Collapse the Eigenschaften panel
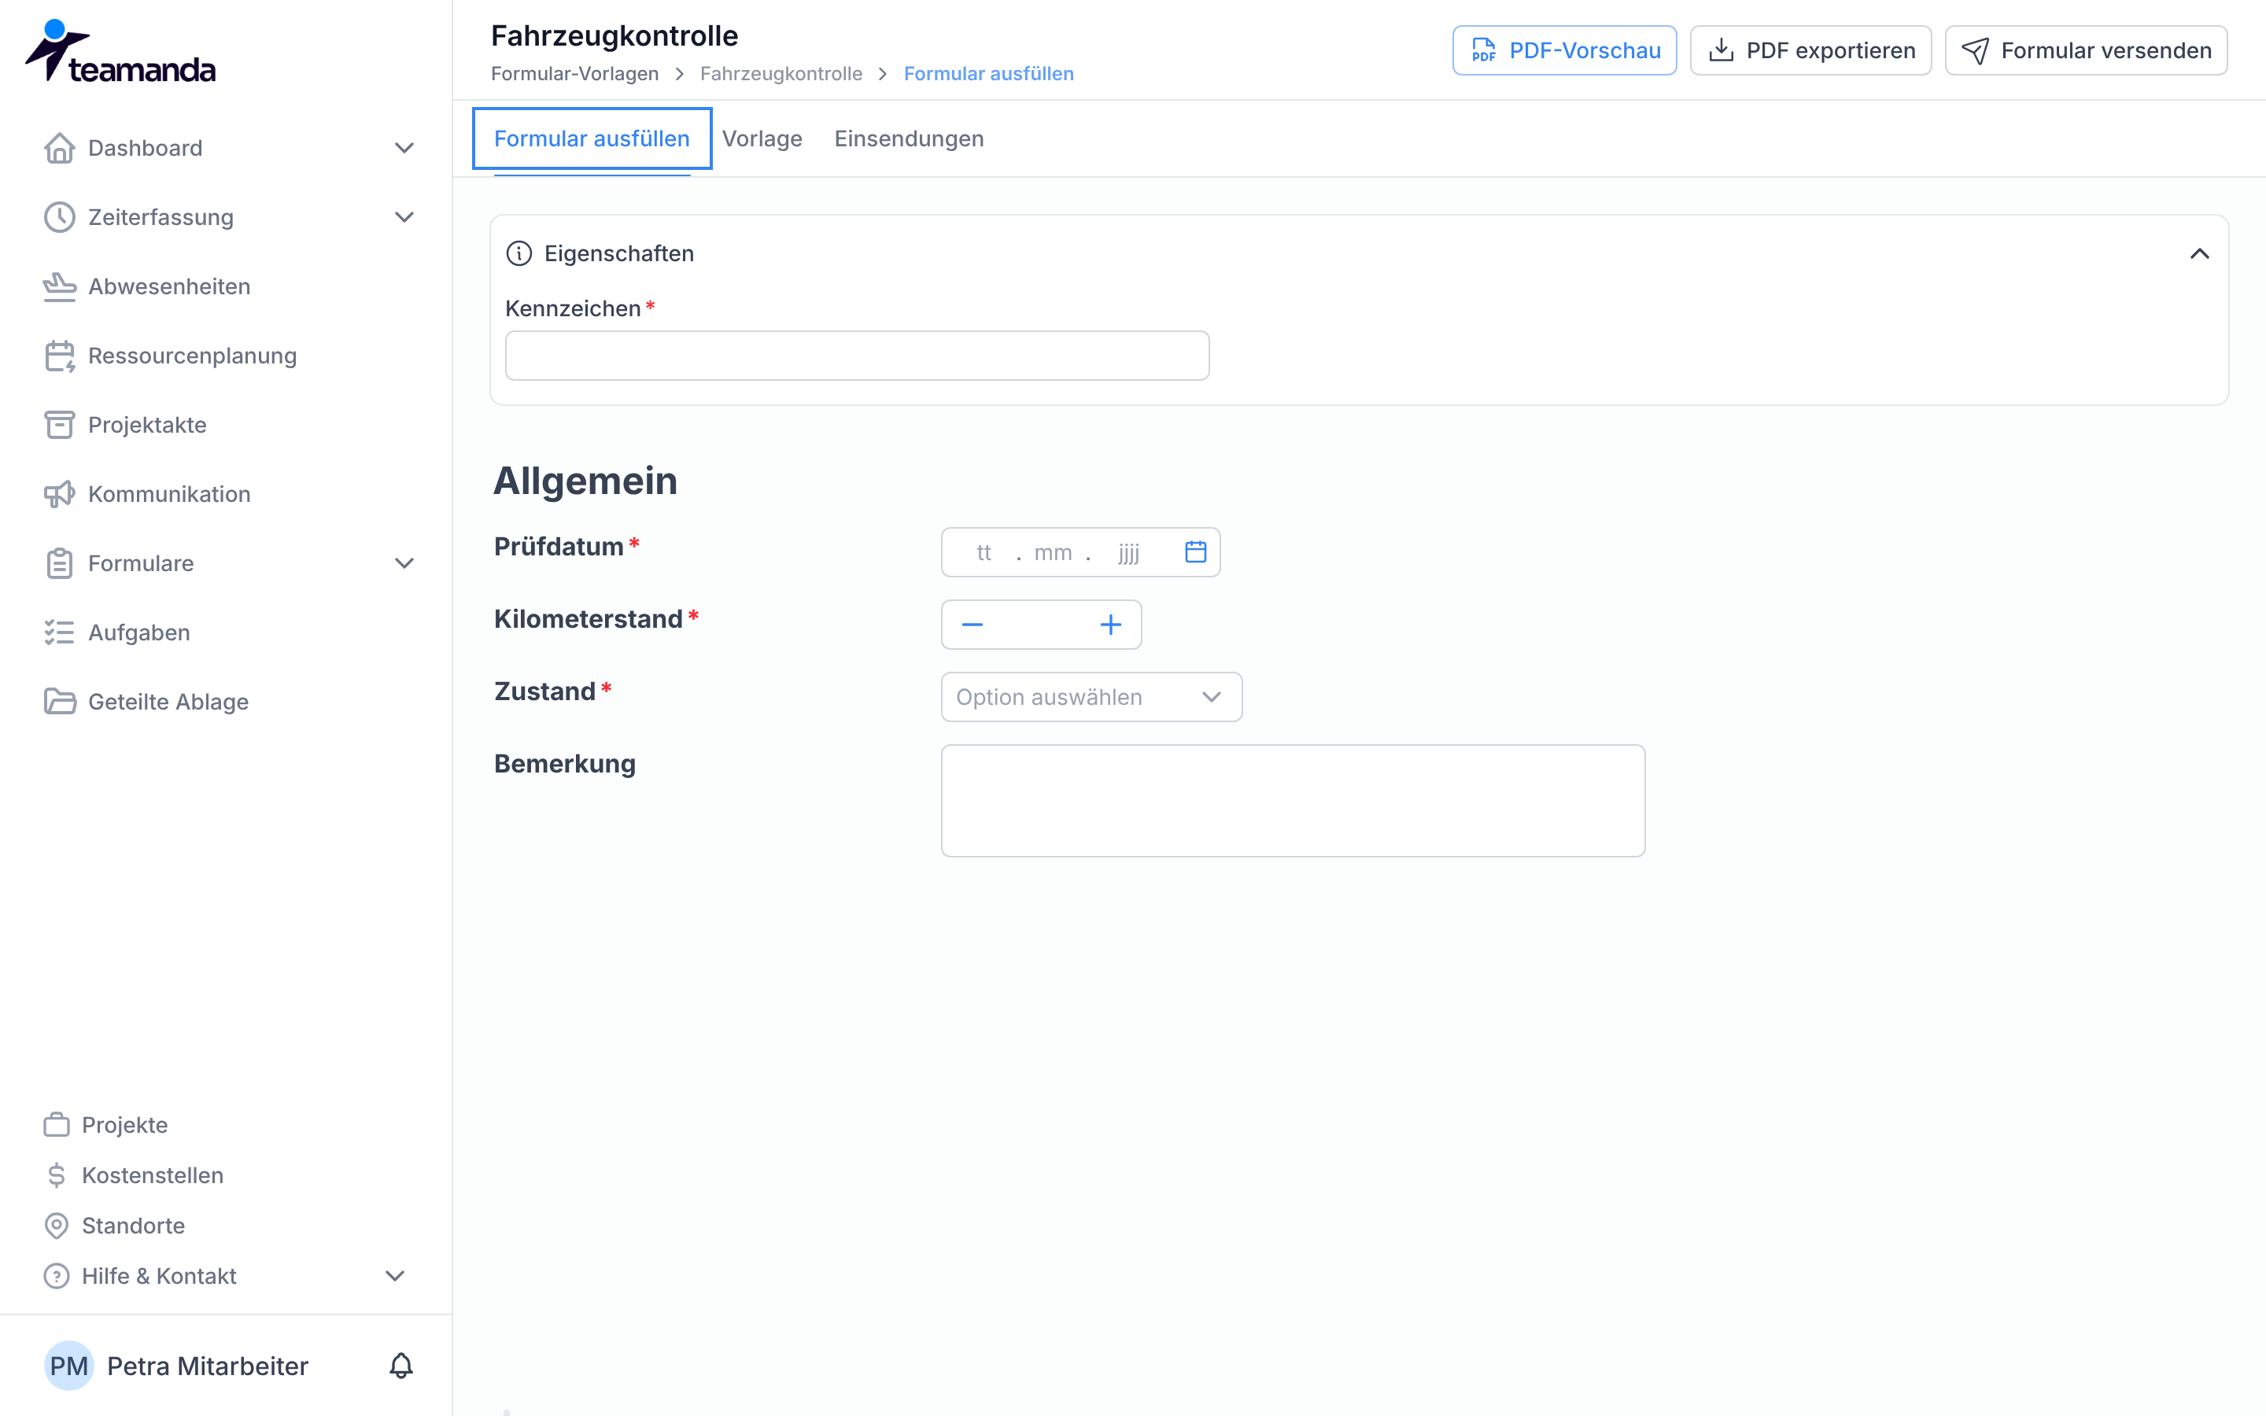Viewport: 2266px width, 1416px height. tap(2200, 254)
